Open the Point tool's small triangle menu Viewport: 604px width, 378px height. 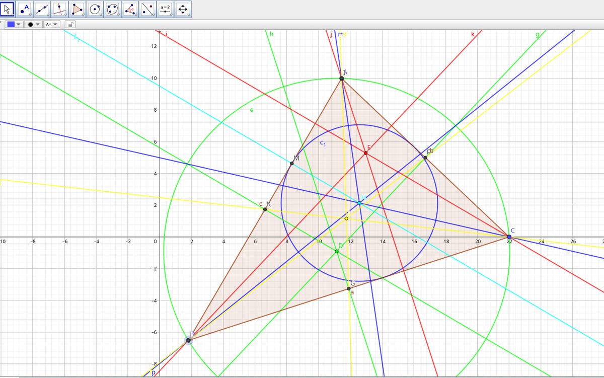point(30,15)
